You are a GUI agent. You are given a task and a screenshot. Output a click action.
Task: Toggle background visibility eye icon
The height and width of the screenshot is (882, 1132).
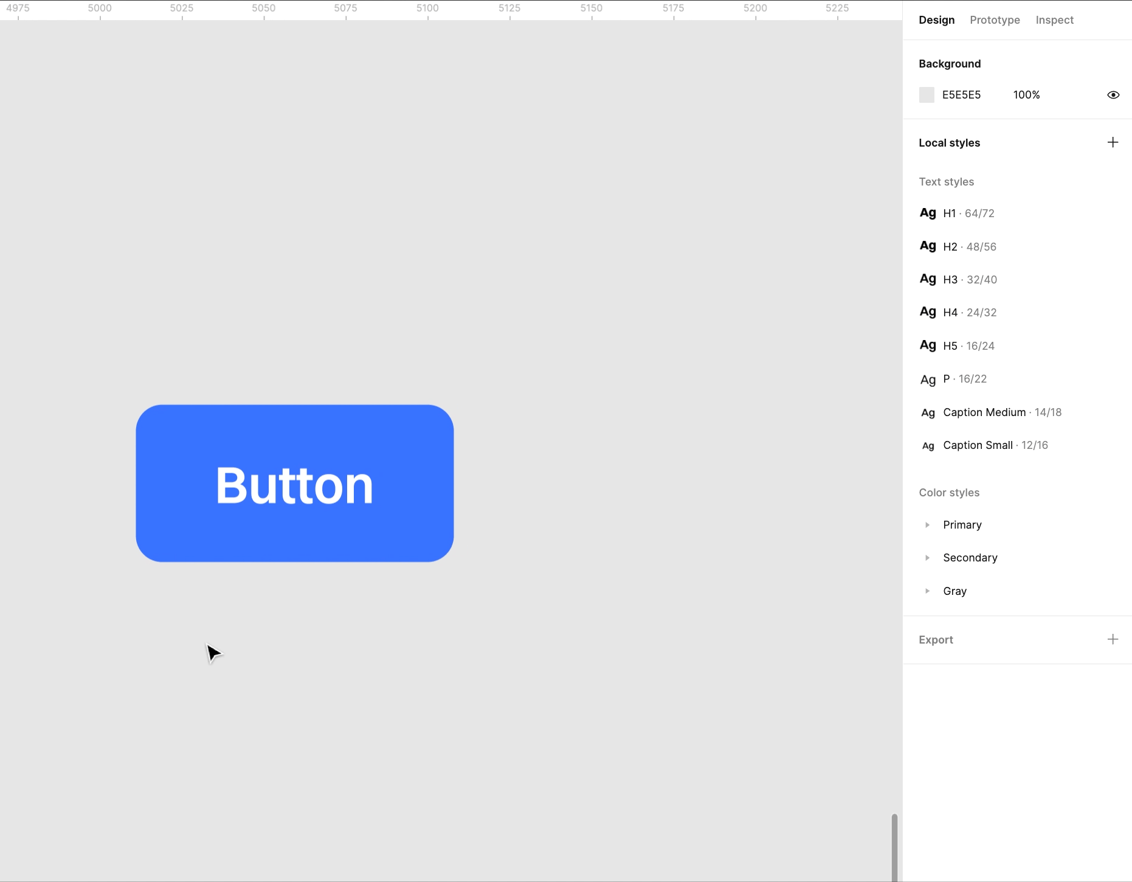tap(1113, 95)
